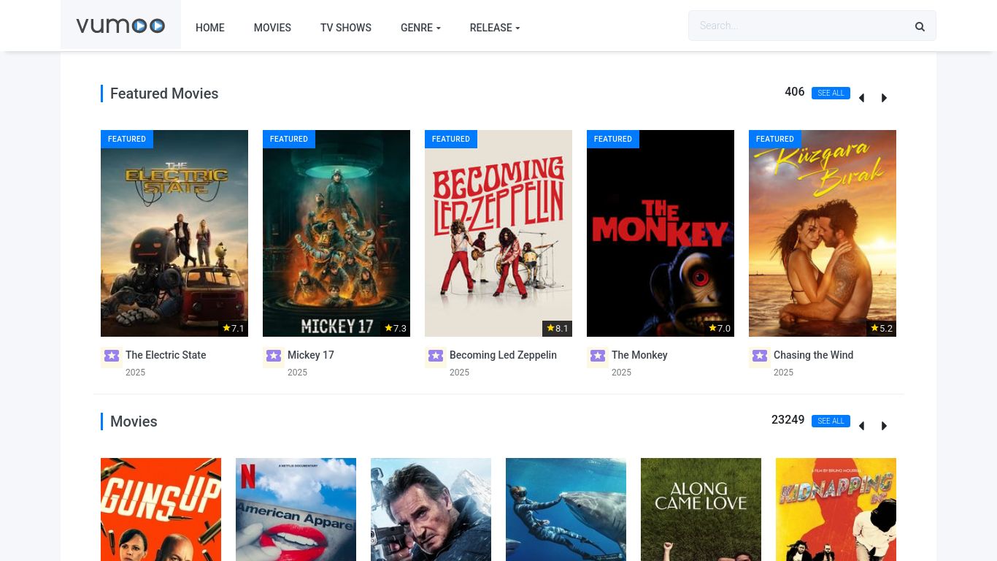The height and width of the screenshot is (561, 997).
Task: Open Chasing the Wind title link
Action: coord(813,355)
